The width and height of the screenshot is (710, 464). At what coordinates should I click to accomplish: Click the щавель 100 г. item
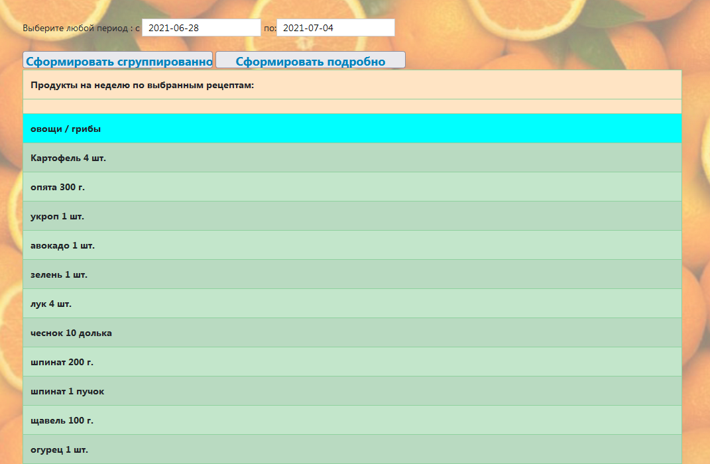point(352,420)
